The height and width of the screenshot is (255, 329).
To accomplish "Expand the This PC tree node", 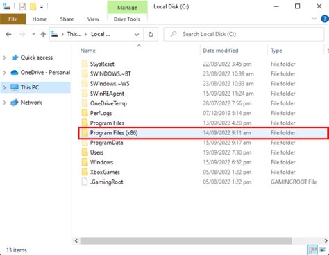I will point(4,87).
